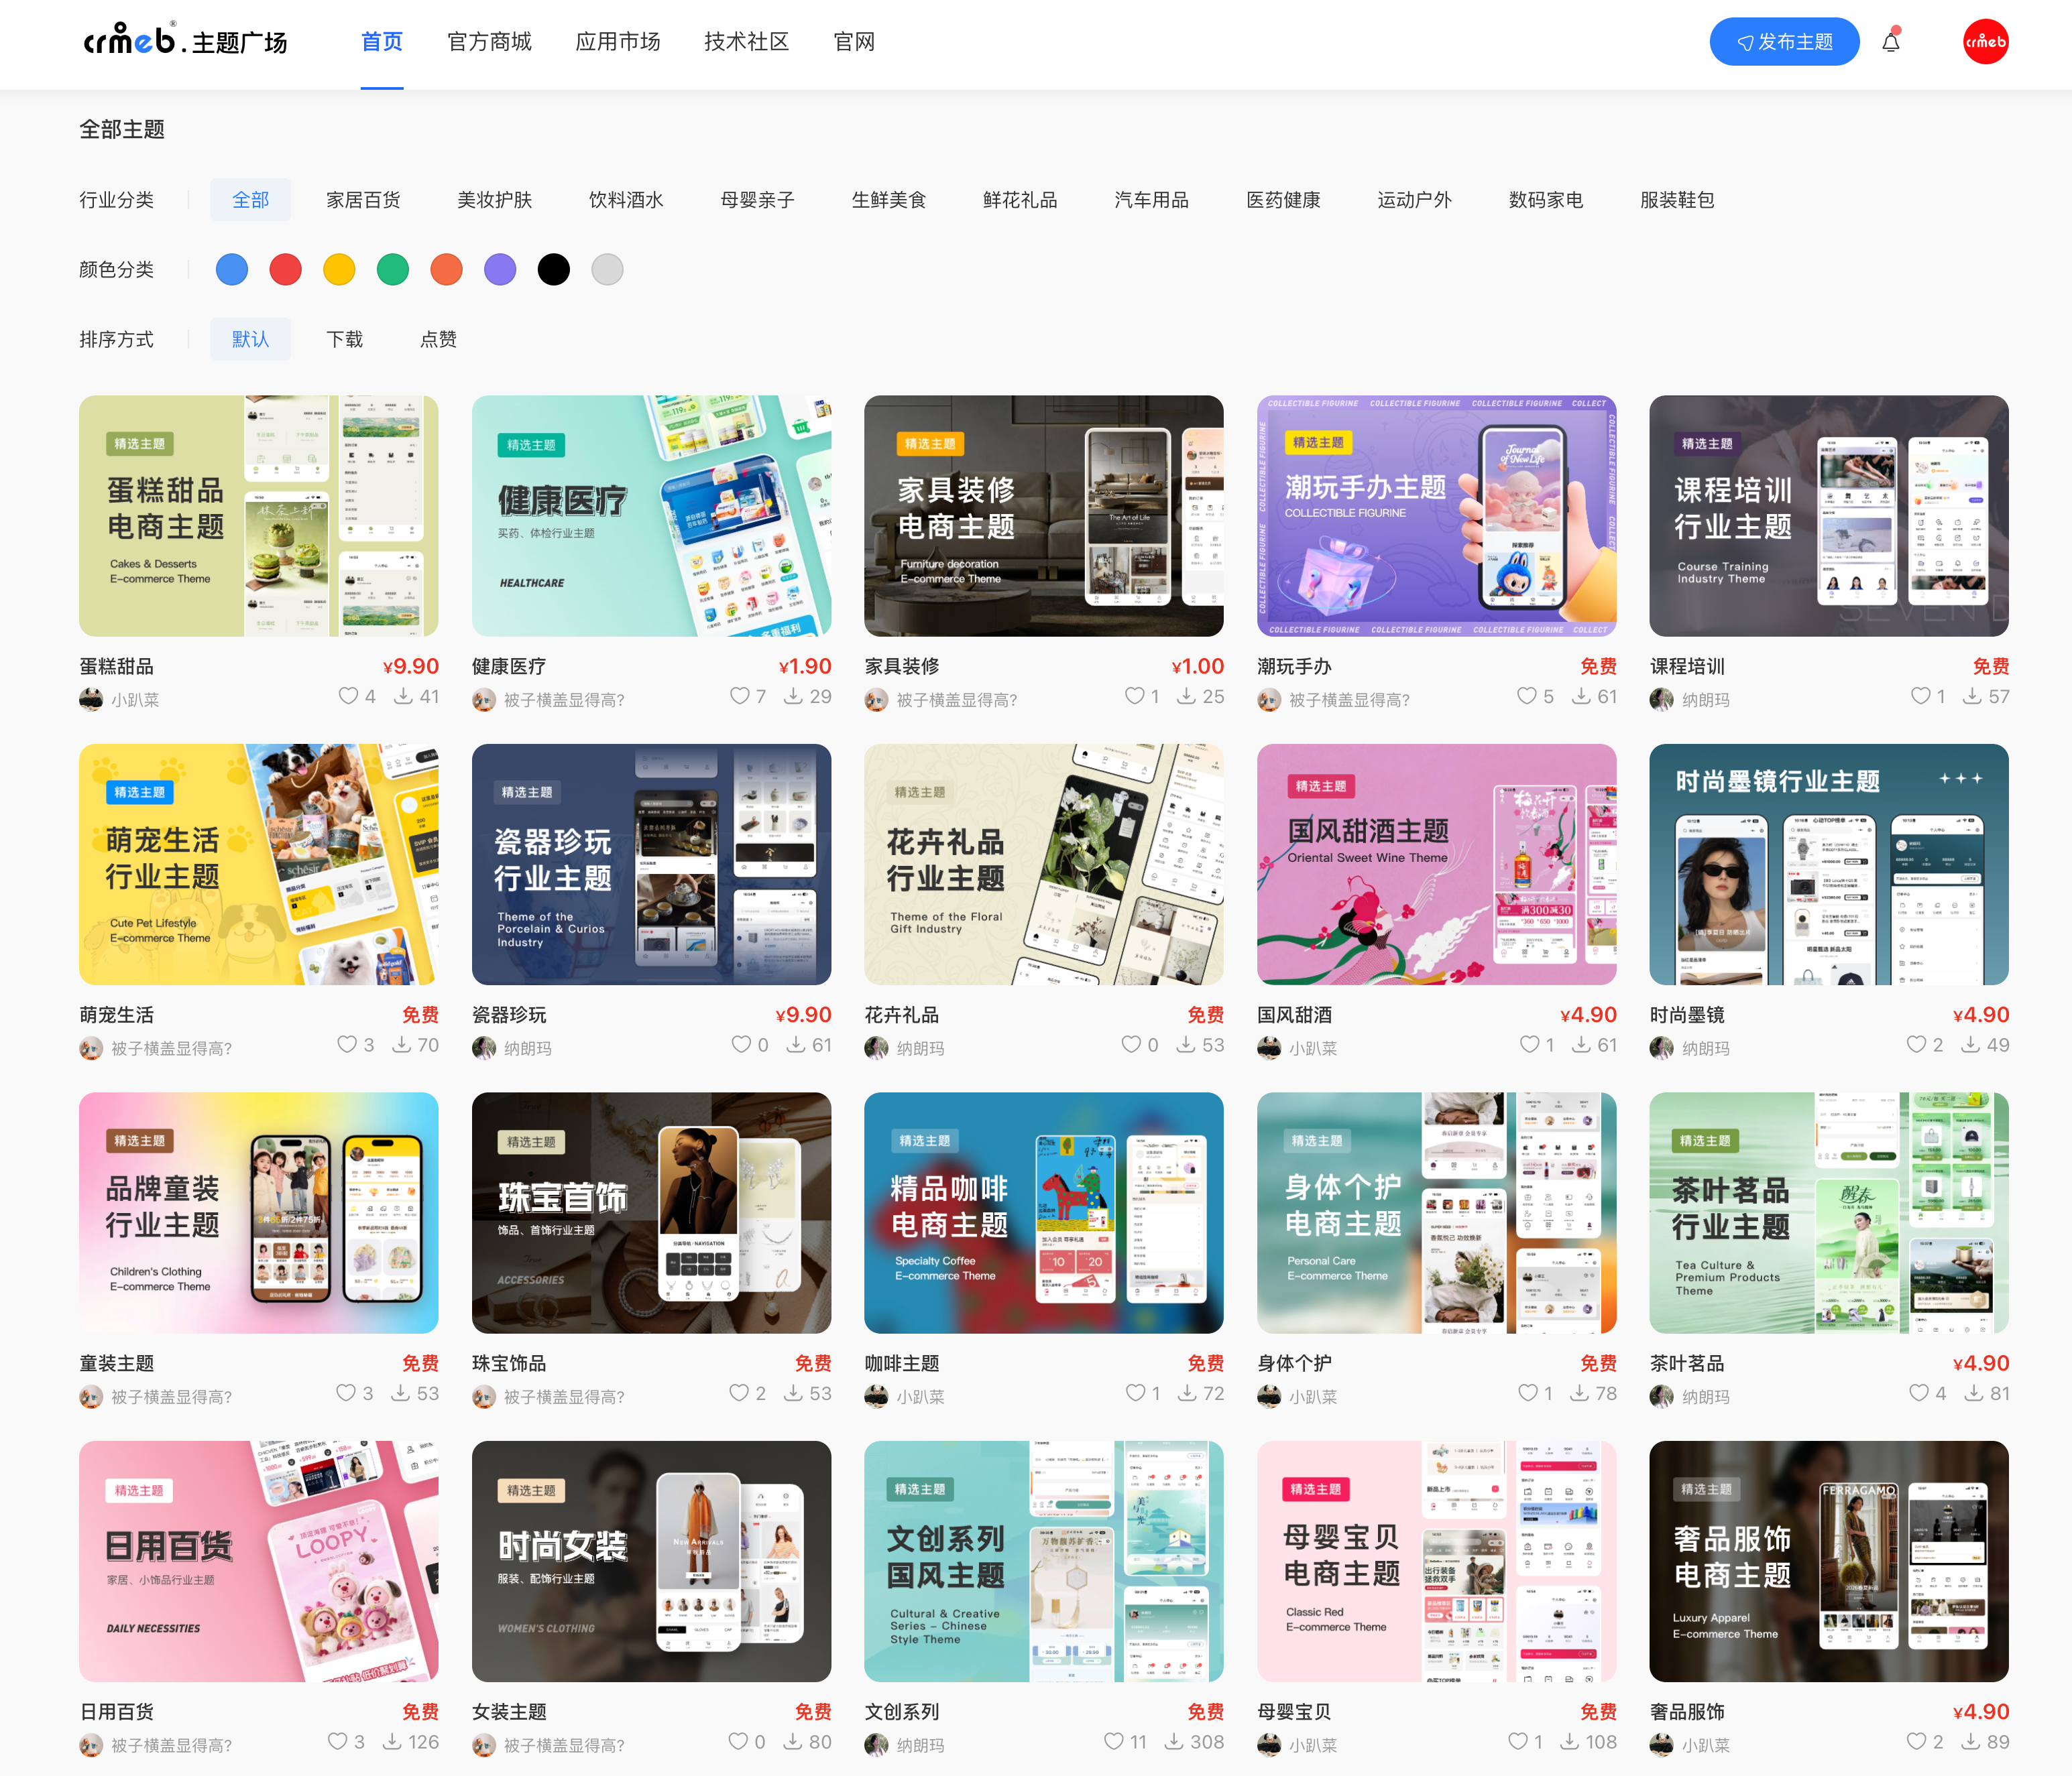2072x1776 pixels.
Task: Click download icon on 日用百货 theme
Action: pyautogui.click(x=393, y=1741)
